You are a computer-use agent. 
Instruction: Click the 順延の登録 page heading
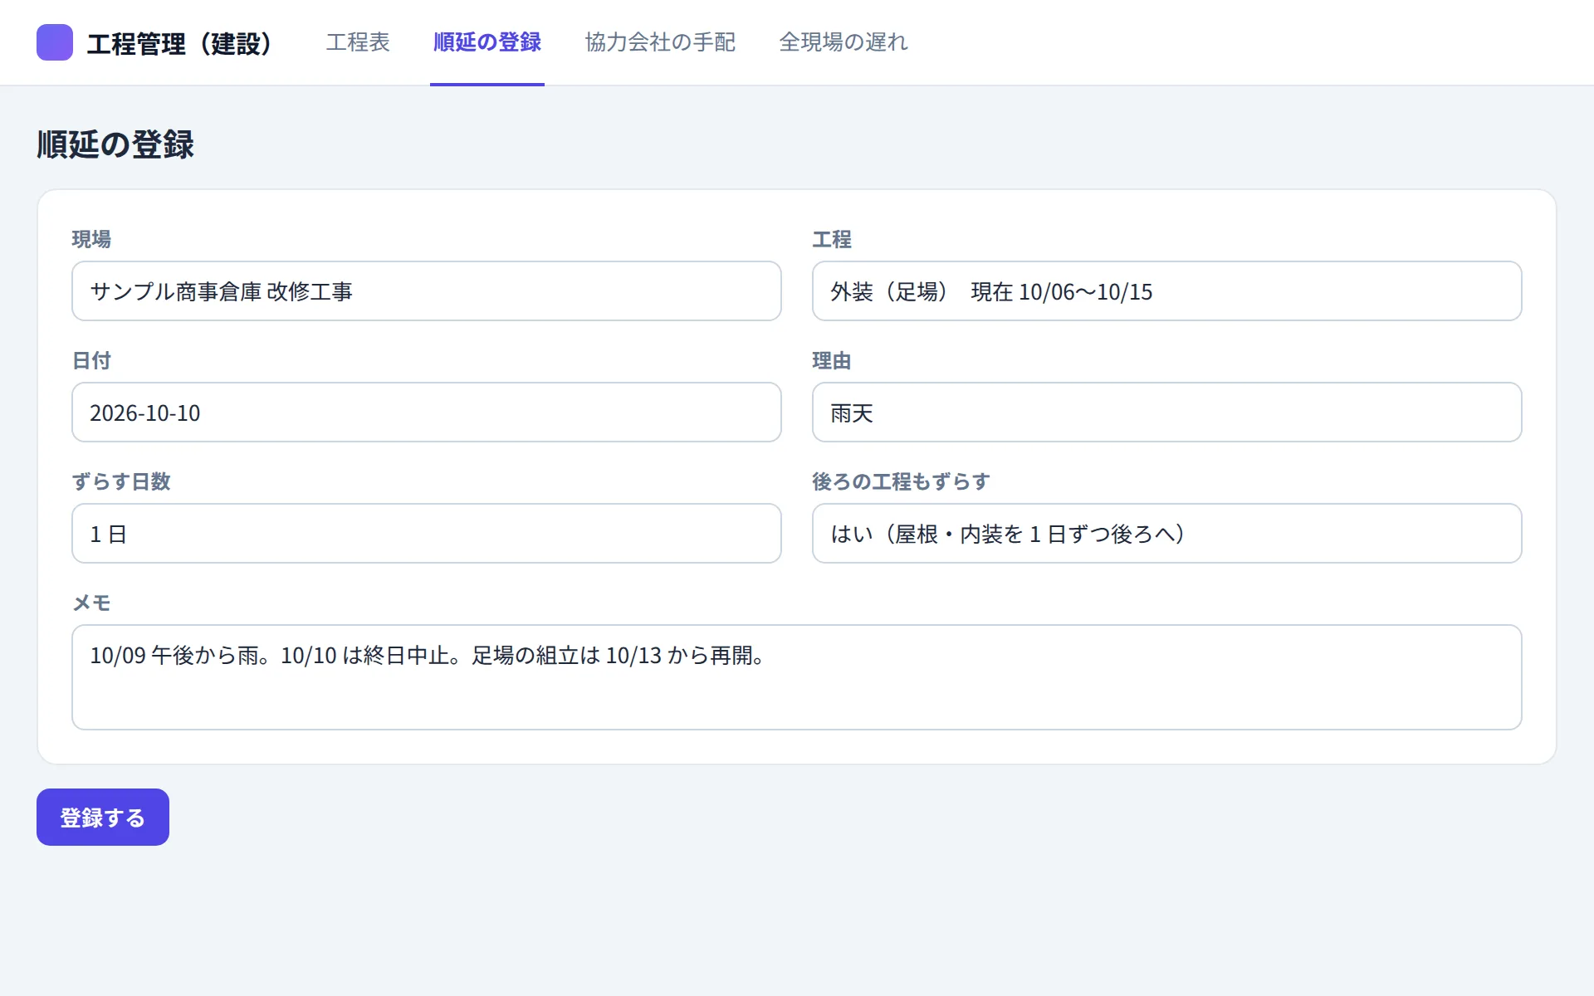click(x=115, y=144)
